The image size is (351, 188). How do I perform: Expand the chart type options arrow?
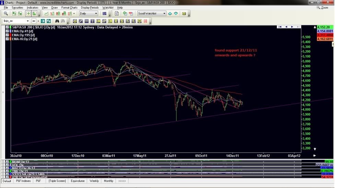[x=74, y=13]
